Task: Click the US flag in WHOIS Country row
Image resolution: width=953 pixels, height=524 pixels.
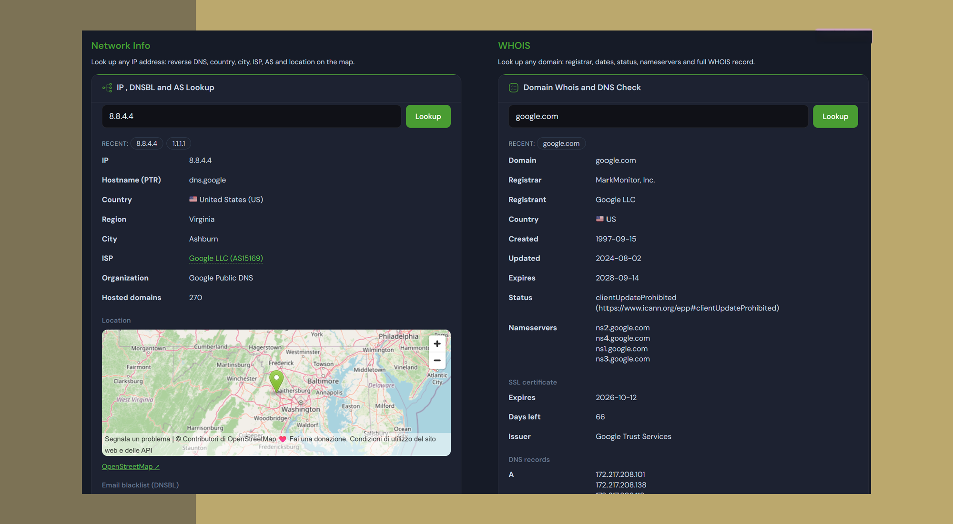Action: [599, 219]
